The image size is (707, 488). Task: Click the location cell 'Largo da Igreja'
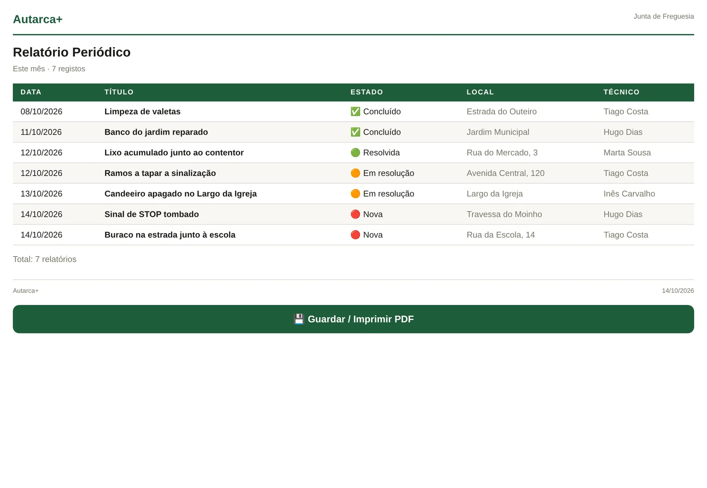[x=494, y=194]
